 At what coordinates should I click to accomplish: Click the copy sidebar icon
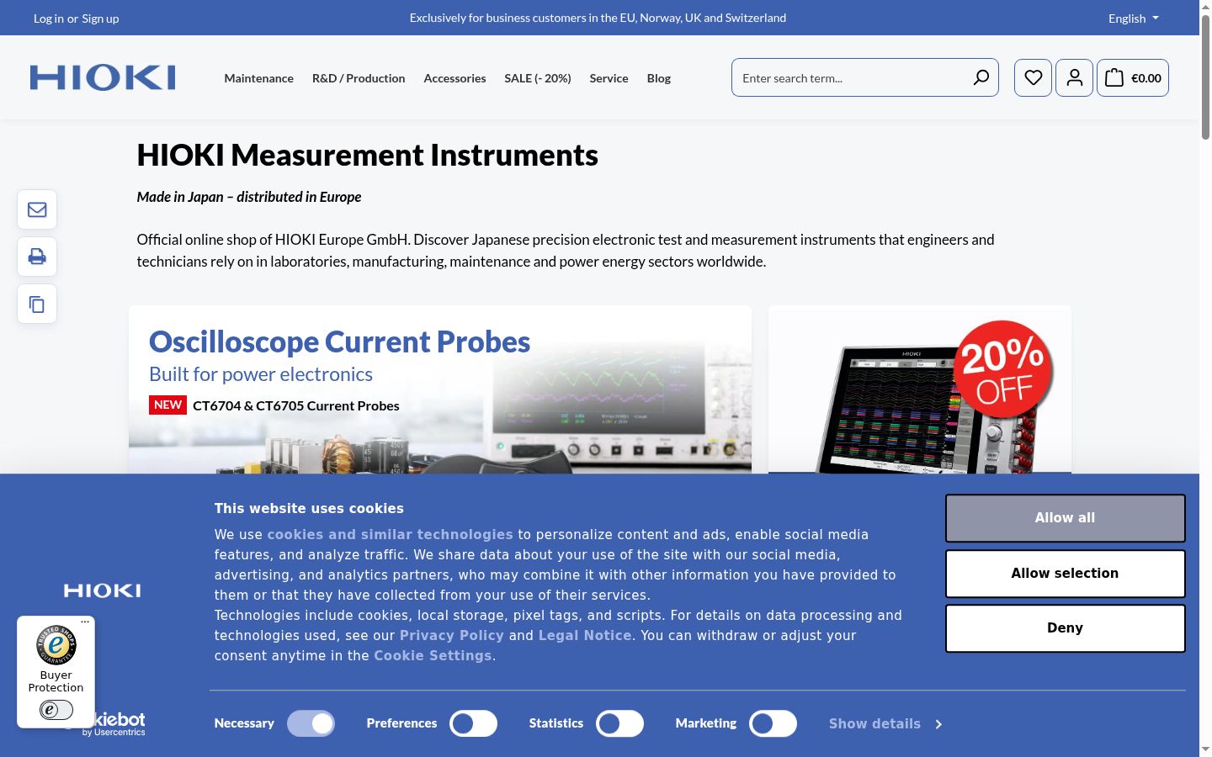[x=37, y=304]
